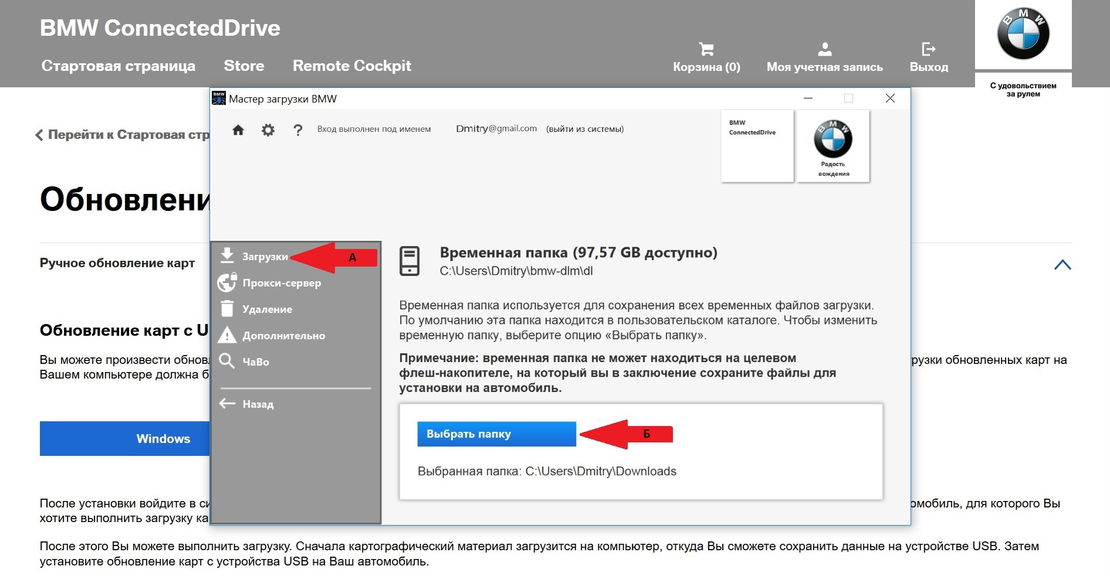Open ЧаВо in sidebar

(x=256, y=362)
